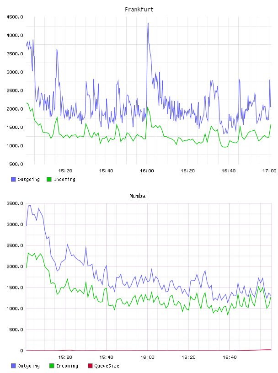278x373 pixels.
Task: Click the 0 y-axis label on Mumbai chart
Action: pos(21,351)
